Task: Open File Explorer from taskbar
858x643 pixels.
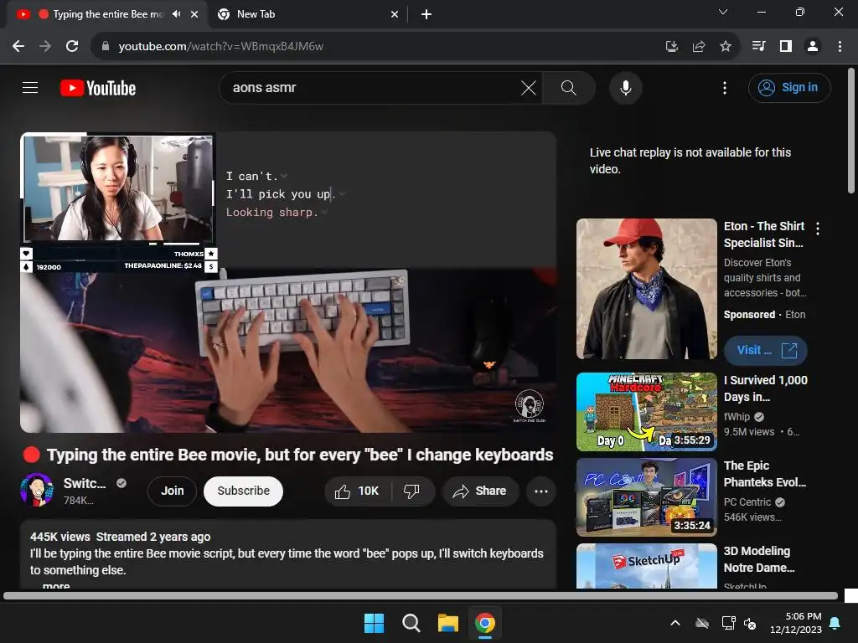Action: 447,623
